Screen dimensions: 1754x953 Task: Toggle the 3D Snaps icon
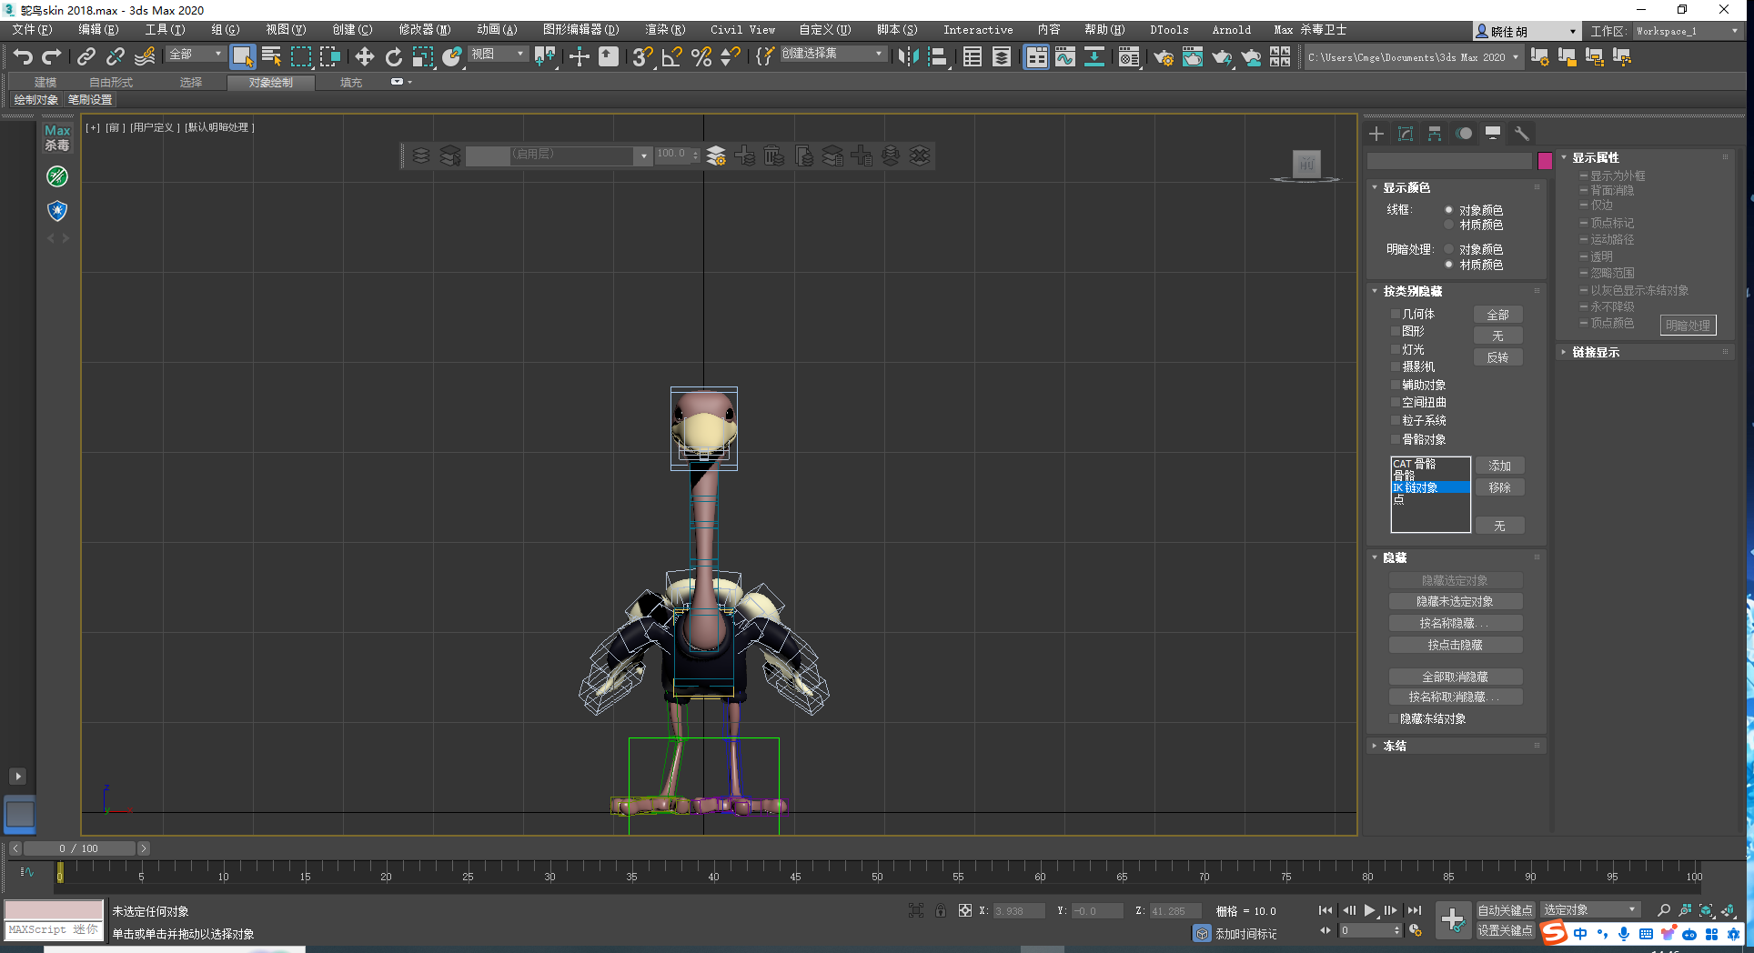point(642,57)
